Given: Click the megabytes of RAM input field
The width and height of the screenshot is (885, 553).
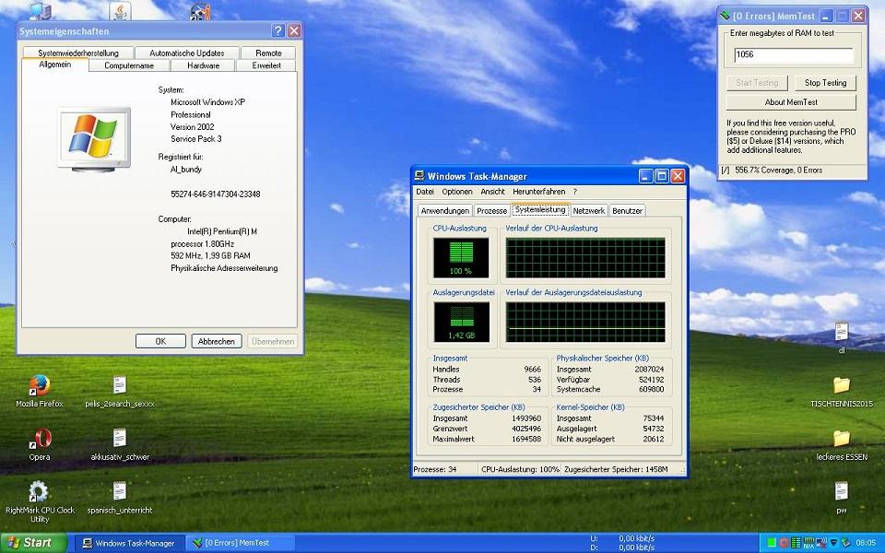Looking at the screenshot, I should coord(794,54).
